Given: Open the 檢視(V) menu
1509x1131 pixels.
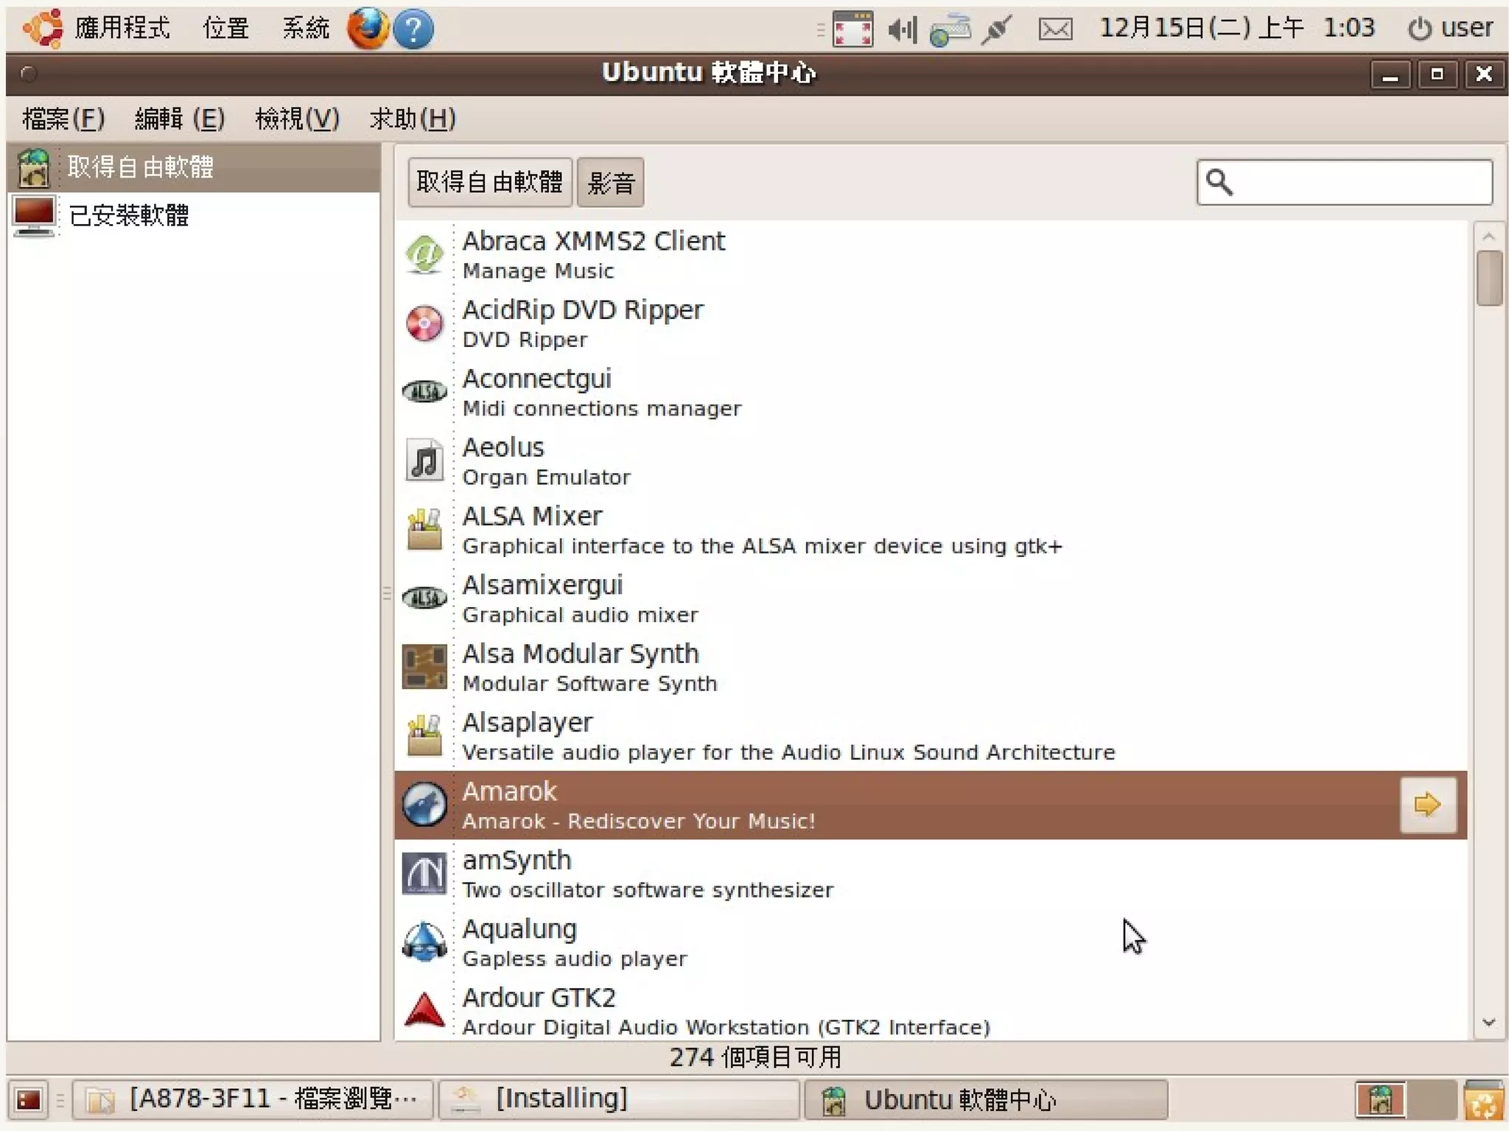Looking at the screenshot, I should pyautogui.click(x=297, y=119).
